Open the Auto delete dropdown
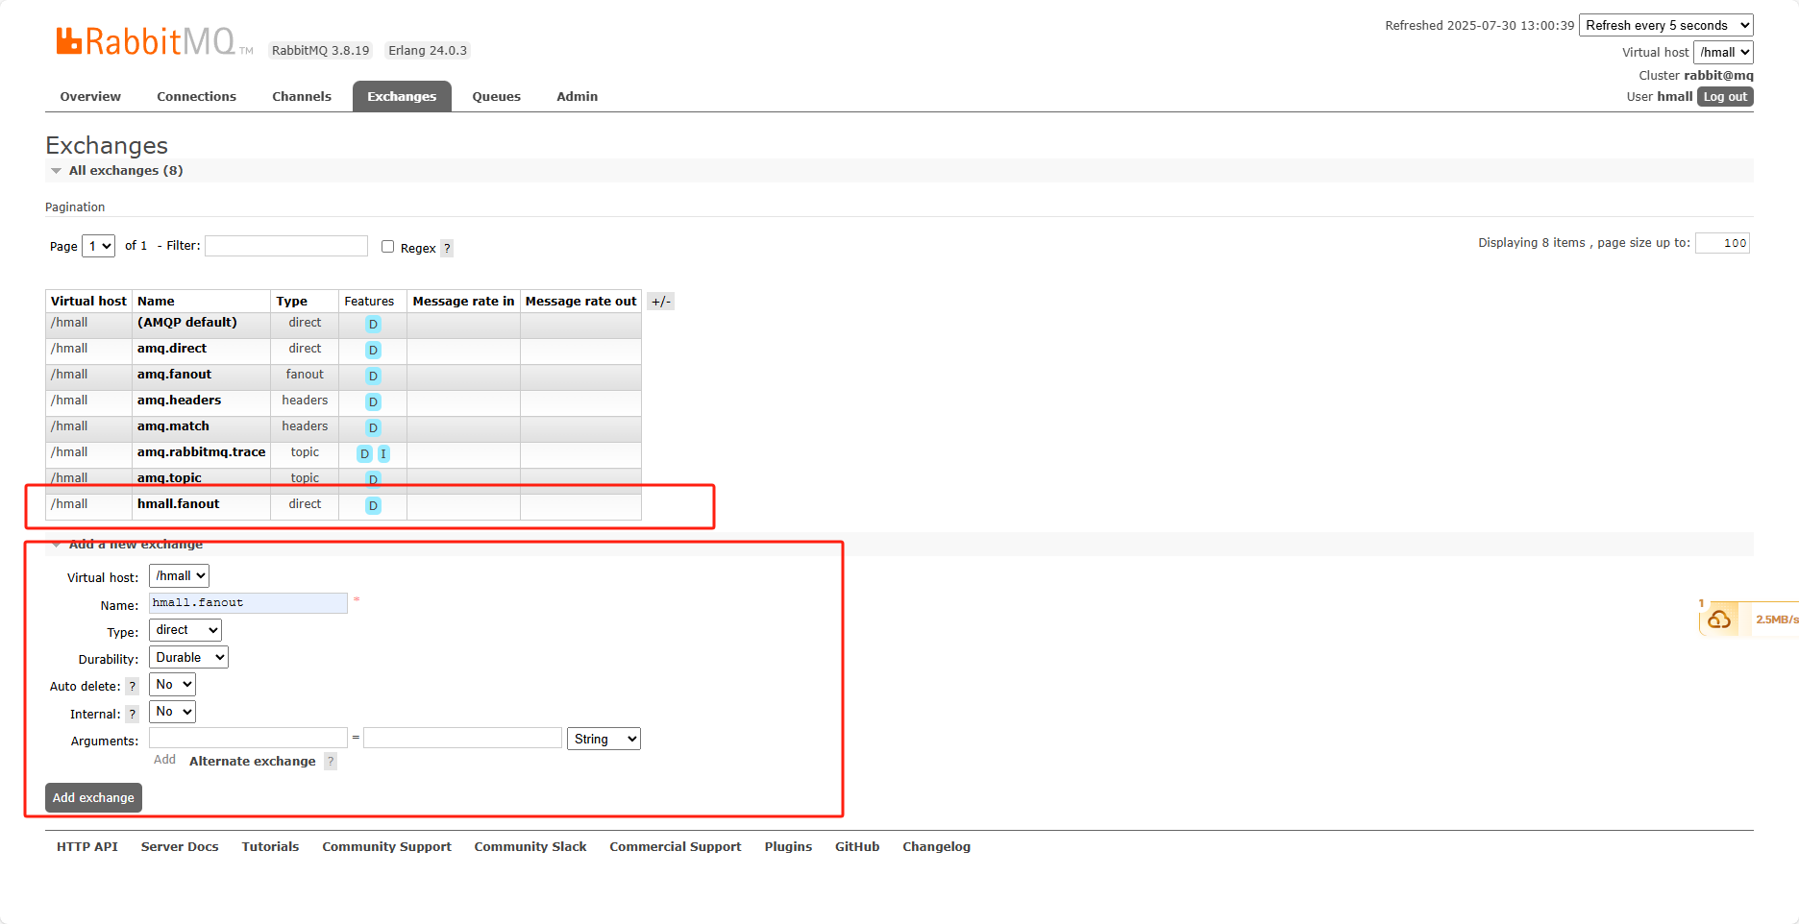The image size is (1799, 924). [x=172, y=685]
